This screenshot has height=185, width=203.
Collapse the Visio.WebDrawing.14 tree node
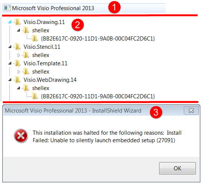point(10,80)
